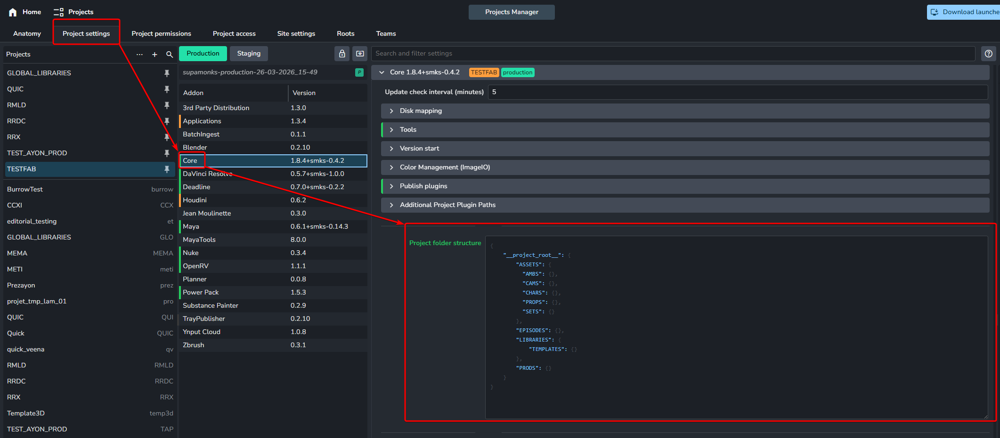1000x438 pixels.
Task: Click the plus icon to add project
Action: [154, 55]
